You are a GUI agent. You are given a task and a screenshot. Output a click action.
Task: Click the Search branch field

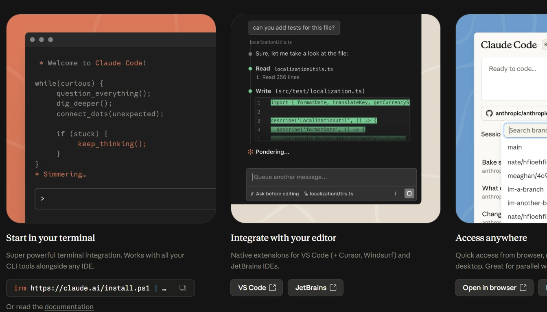pyautogui.click(x=526, y=130)
